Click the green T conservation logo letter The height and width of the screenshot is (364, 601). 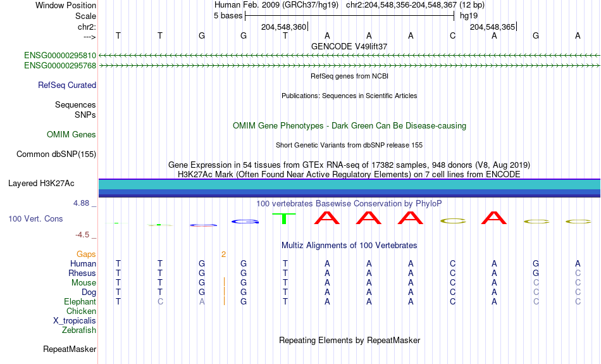coord(284,218)
